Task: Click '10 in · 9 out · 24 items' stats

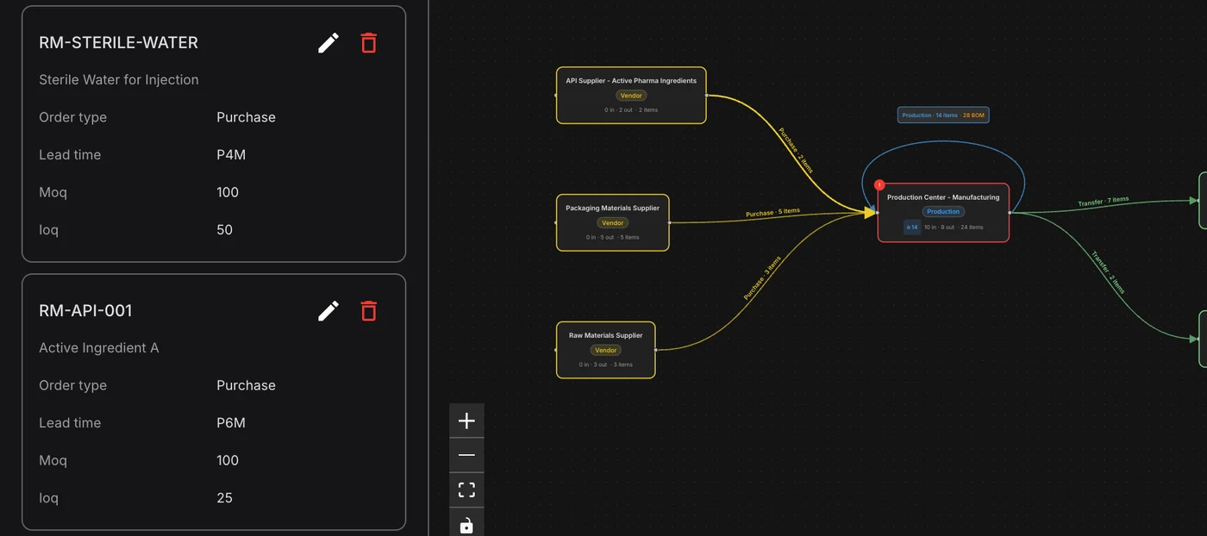Action: (x=954, y=227)
